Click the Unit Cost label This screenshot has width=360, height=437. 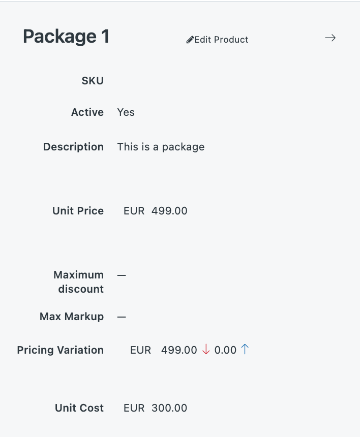[x=79, y=408]
